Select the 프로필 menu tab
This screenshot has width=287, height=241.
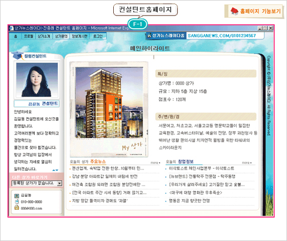[x=29, y=36]
